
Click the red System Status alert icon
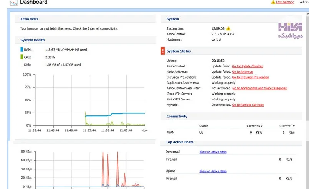pyautogui.click(x=163, y=51)
